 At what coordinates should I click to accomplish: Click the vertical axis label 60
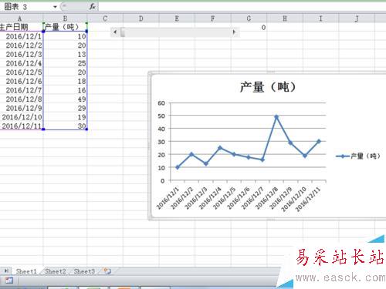[x=161, y=103]
